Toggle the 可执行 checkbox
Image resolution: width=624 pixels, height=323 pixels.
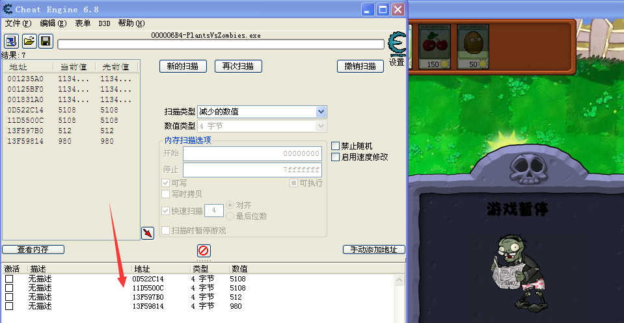293,183
